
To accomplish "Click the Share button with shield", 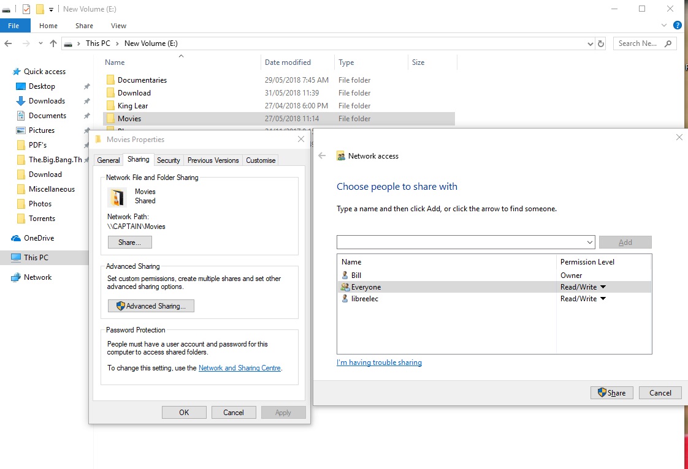I will [x=611, y=393].
